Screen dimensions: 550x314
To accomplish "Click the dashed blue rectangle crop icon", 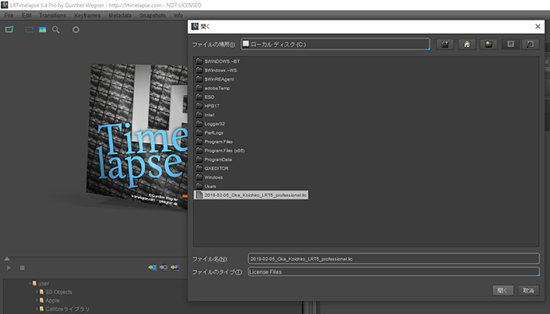I will [x=29, y=30].
